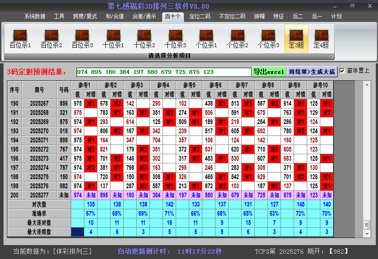Select the 十位杀2 tool icon
Viewport: 378px width, 259px height.
144,37
